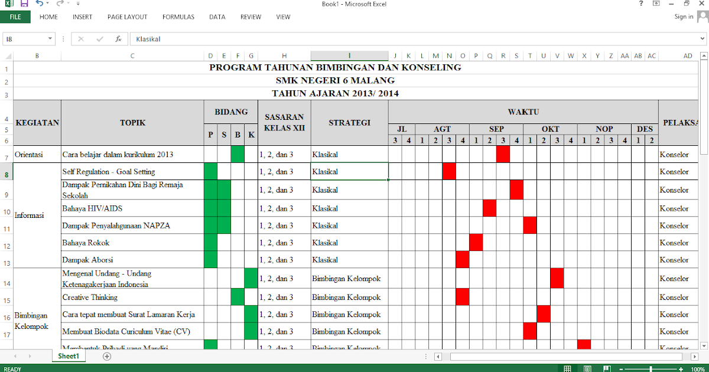Switch to the DATA tab

pyautogui.click(x=217, y=17)
